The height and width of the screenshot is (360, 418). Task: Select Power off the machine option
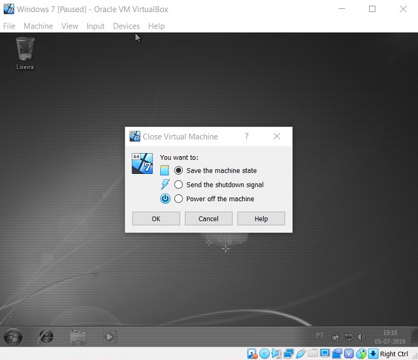point(214,199)
